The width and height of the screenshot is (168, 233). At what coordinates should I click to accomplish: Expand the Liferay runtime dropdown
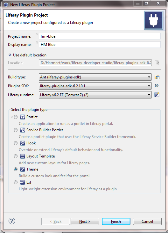(95, 95)
